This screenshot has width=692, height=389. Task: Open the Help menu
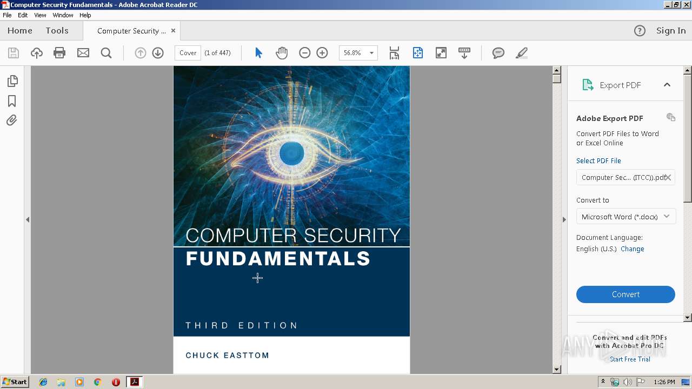85,15
